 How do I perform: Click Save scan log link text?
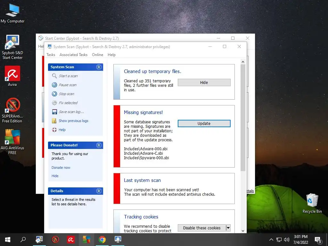coord(71,112)
